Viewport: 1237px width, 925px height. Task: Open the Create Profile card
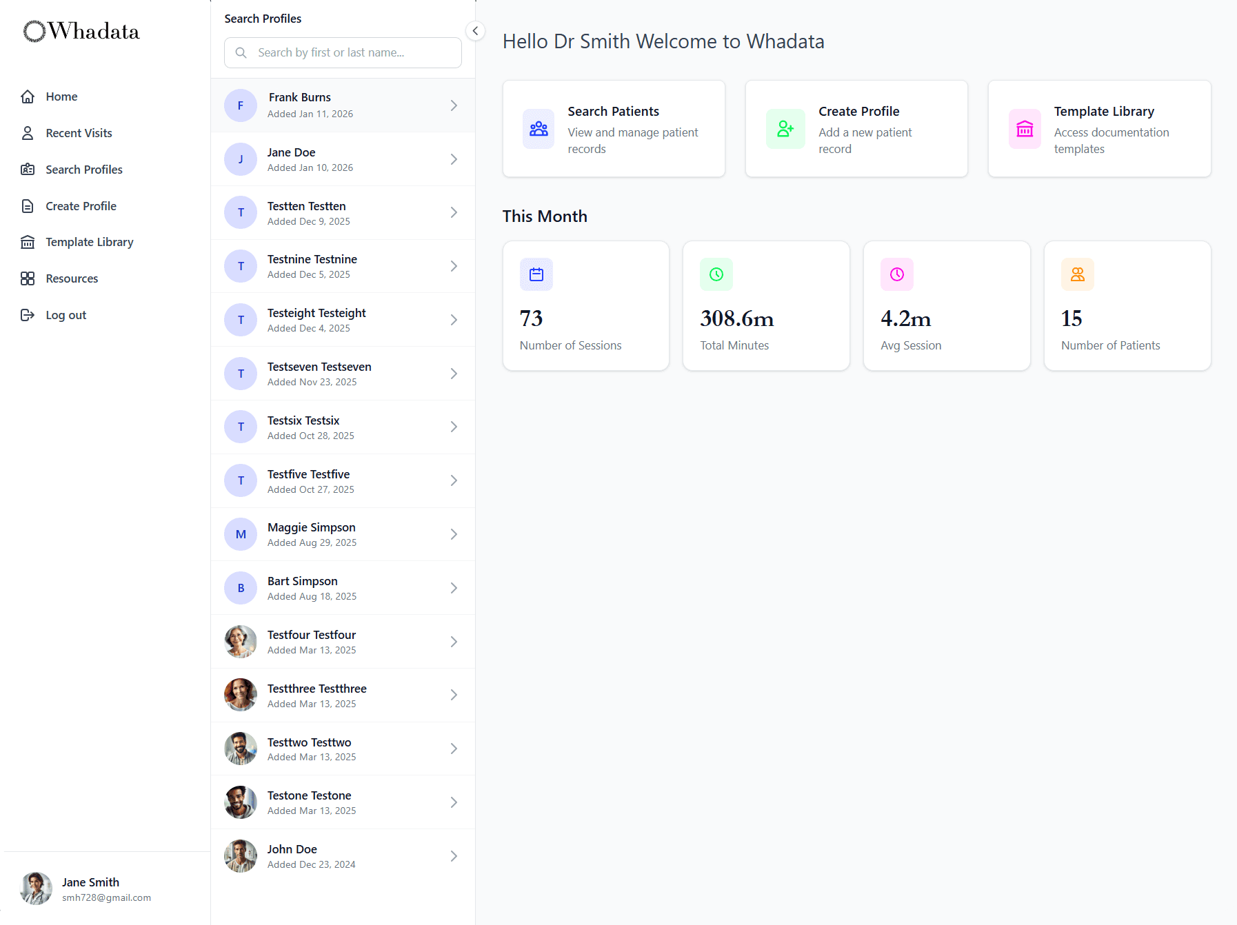click(x=856, y=128)
